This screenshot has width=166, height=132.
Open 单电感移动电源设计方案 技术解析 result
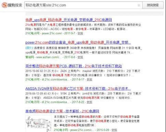(62, 111)
